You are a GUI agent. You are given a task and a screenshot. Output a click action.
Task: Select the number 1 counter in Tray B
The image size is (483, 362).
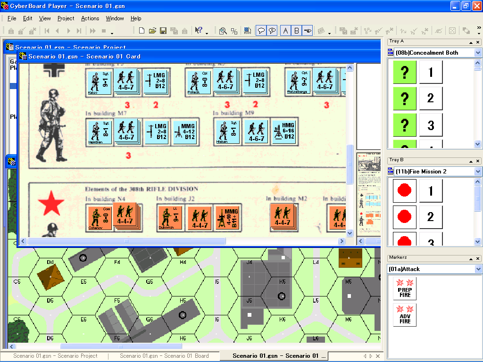(431, 191)
